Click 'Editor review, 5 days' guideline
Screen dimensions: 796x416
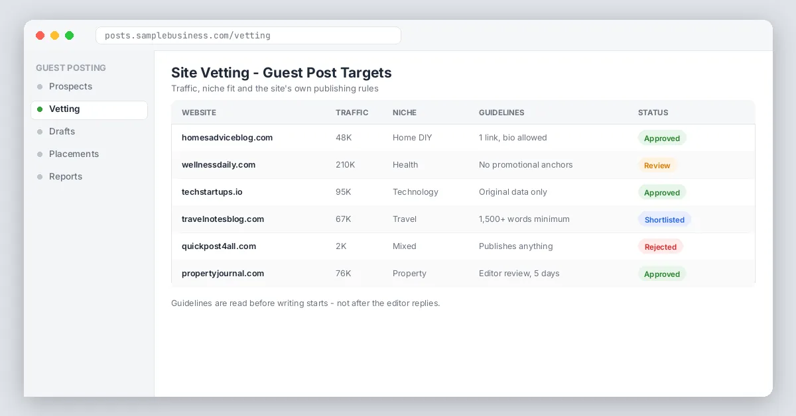pyautogui.click(x=519, y=274)
